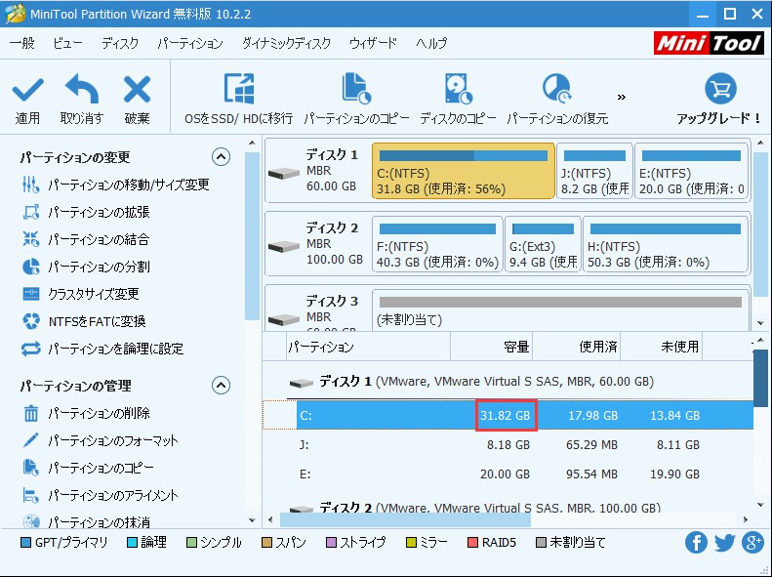Image resolution: width=772 pixels, height=577 pixels.
Task: Click the partition list horizontal scrollbar
Action: click(405, 520)
